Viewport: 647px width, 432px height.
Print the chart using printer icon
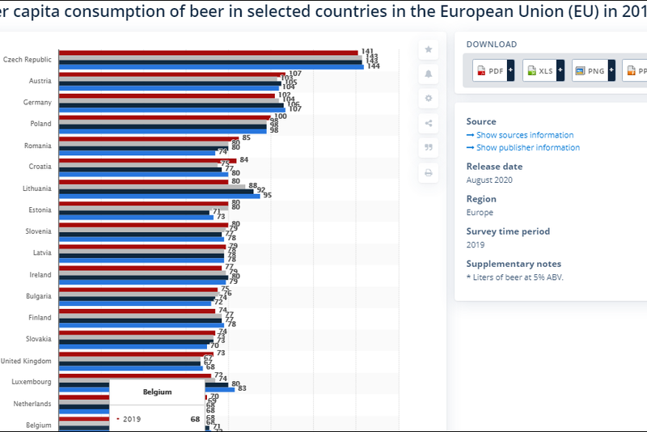428,172
